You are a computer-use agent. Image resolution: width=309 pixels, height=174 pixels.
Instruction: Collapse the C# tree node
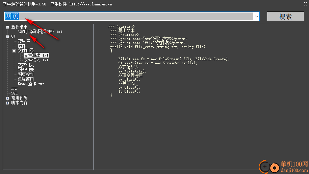[7, 37]
